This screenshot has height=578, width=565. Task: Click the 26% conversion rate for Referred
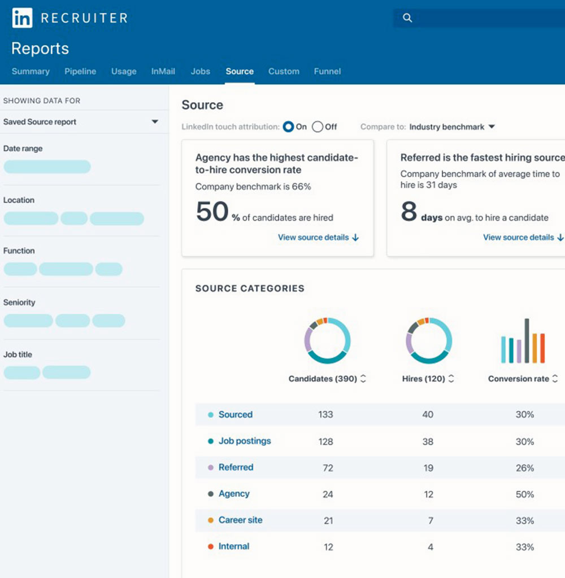pos(525,468)
